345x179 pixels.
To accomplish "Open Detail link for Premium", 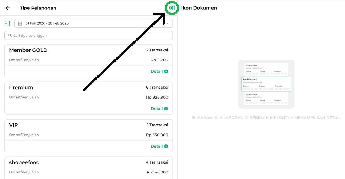I will click(157, 109).
